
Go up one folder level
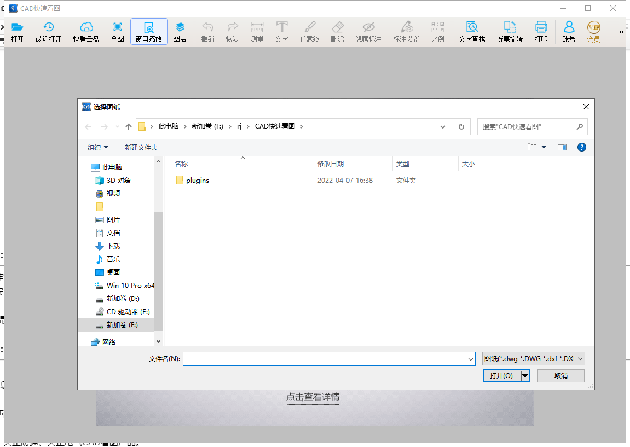tap(129, 127)
